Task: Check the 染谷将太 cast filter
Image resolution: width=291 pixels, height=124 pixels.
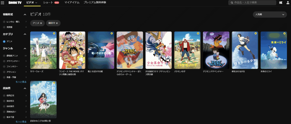Action: 4,101
